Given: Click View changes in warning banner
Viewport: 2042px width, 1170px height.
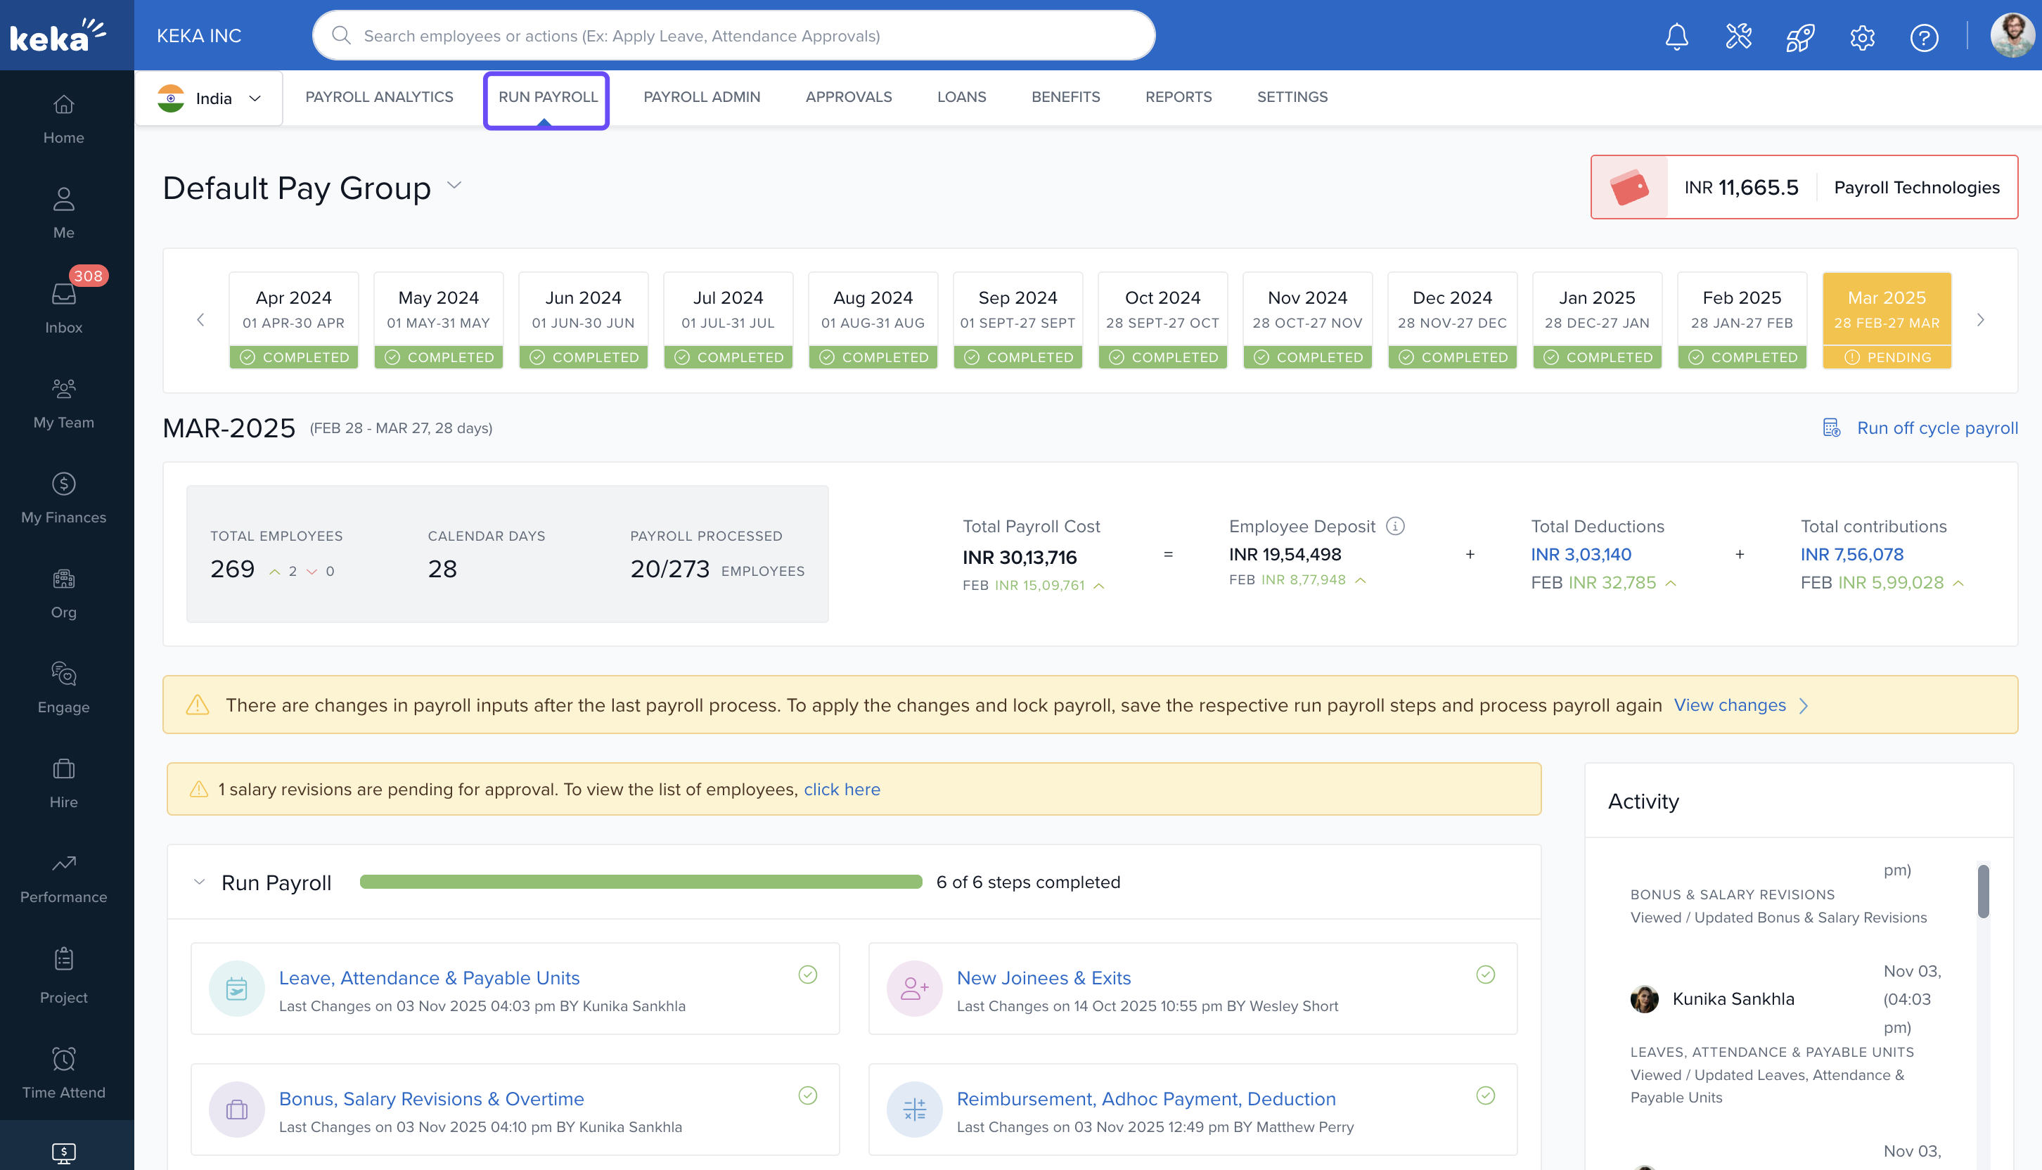Looking at the screenshot, I should [1729, 705].
